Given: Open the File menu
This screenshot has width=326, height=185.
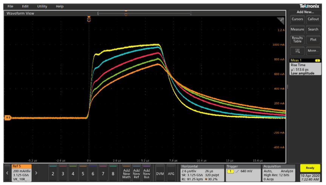Looking at the screenshot, I should [x=10, y=6].
